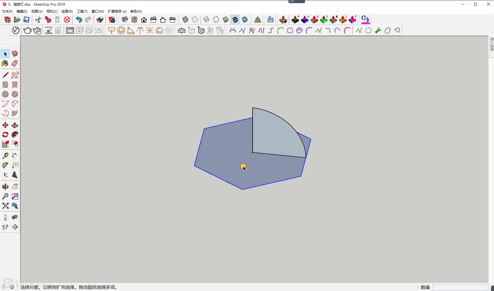Enable Monochrome face style
The height and width of the screenshot is (291, 494).
pos(245,20)
